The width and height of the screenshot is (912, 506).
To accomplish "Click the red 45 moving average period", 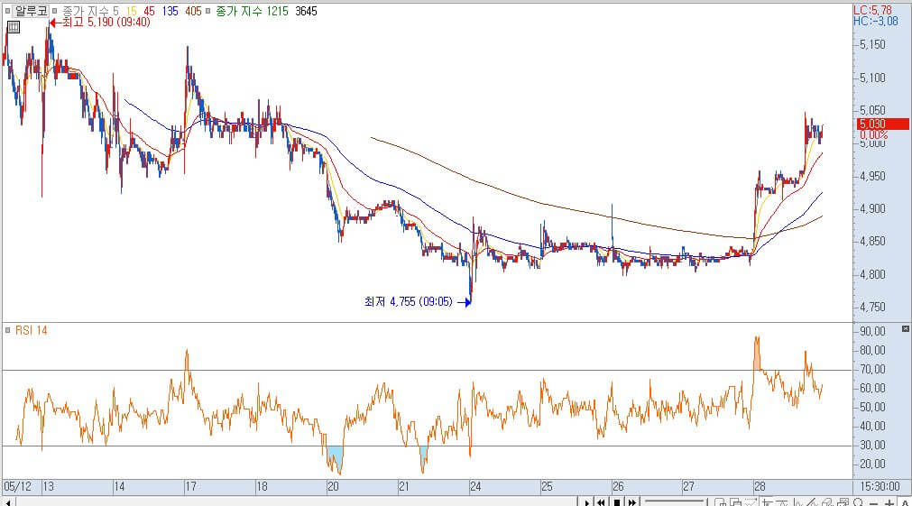I will (149, 11).
